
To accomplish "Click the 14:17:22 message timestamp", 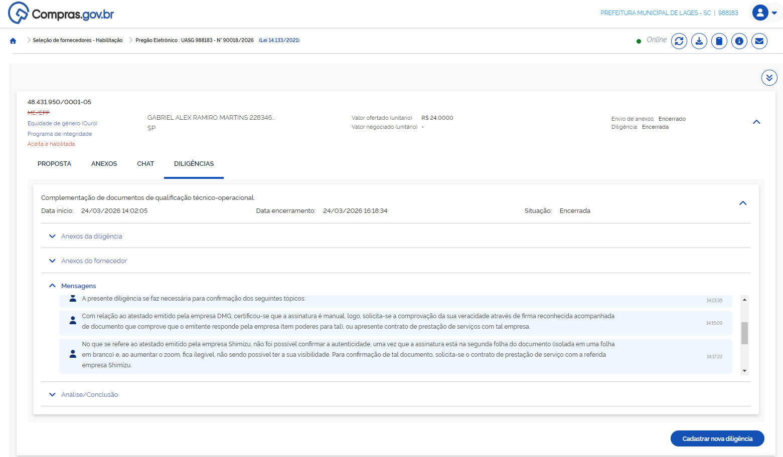I will coord(714,357).
